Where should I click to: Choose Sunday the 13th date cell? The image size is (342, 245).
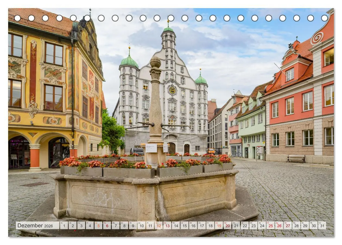pyautogui.click(x=167, y=226)
